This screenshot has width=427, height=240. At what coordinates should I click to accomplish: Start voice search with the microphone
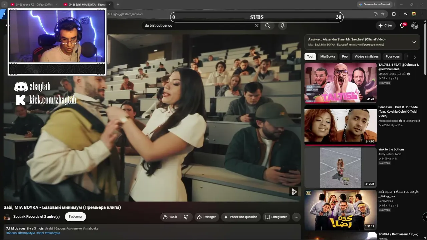pos(283,26)
